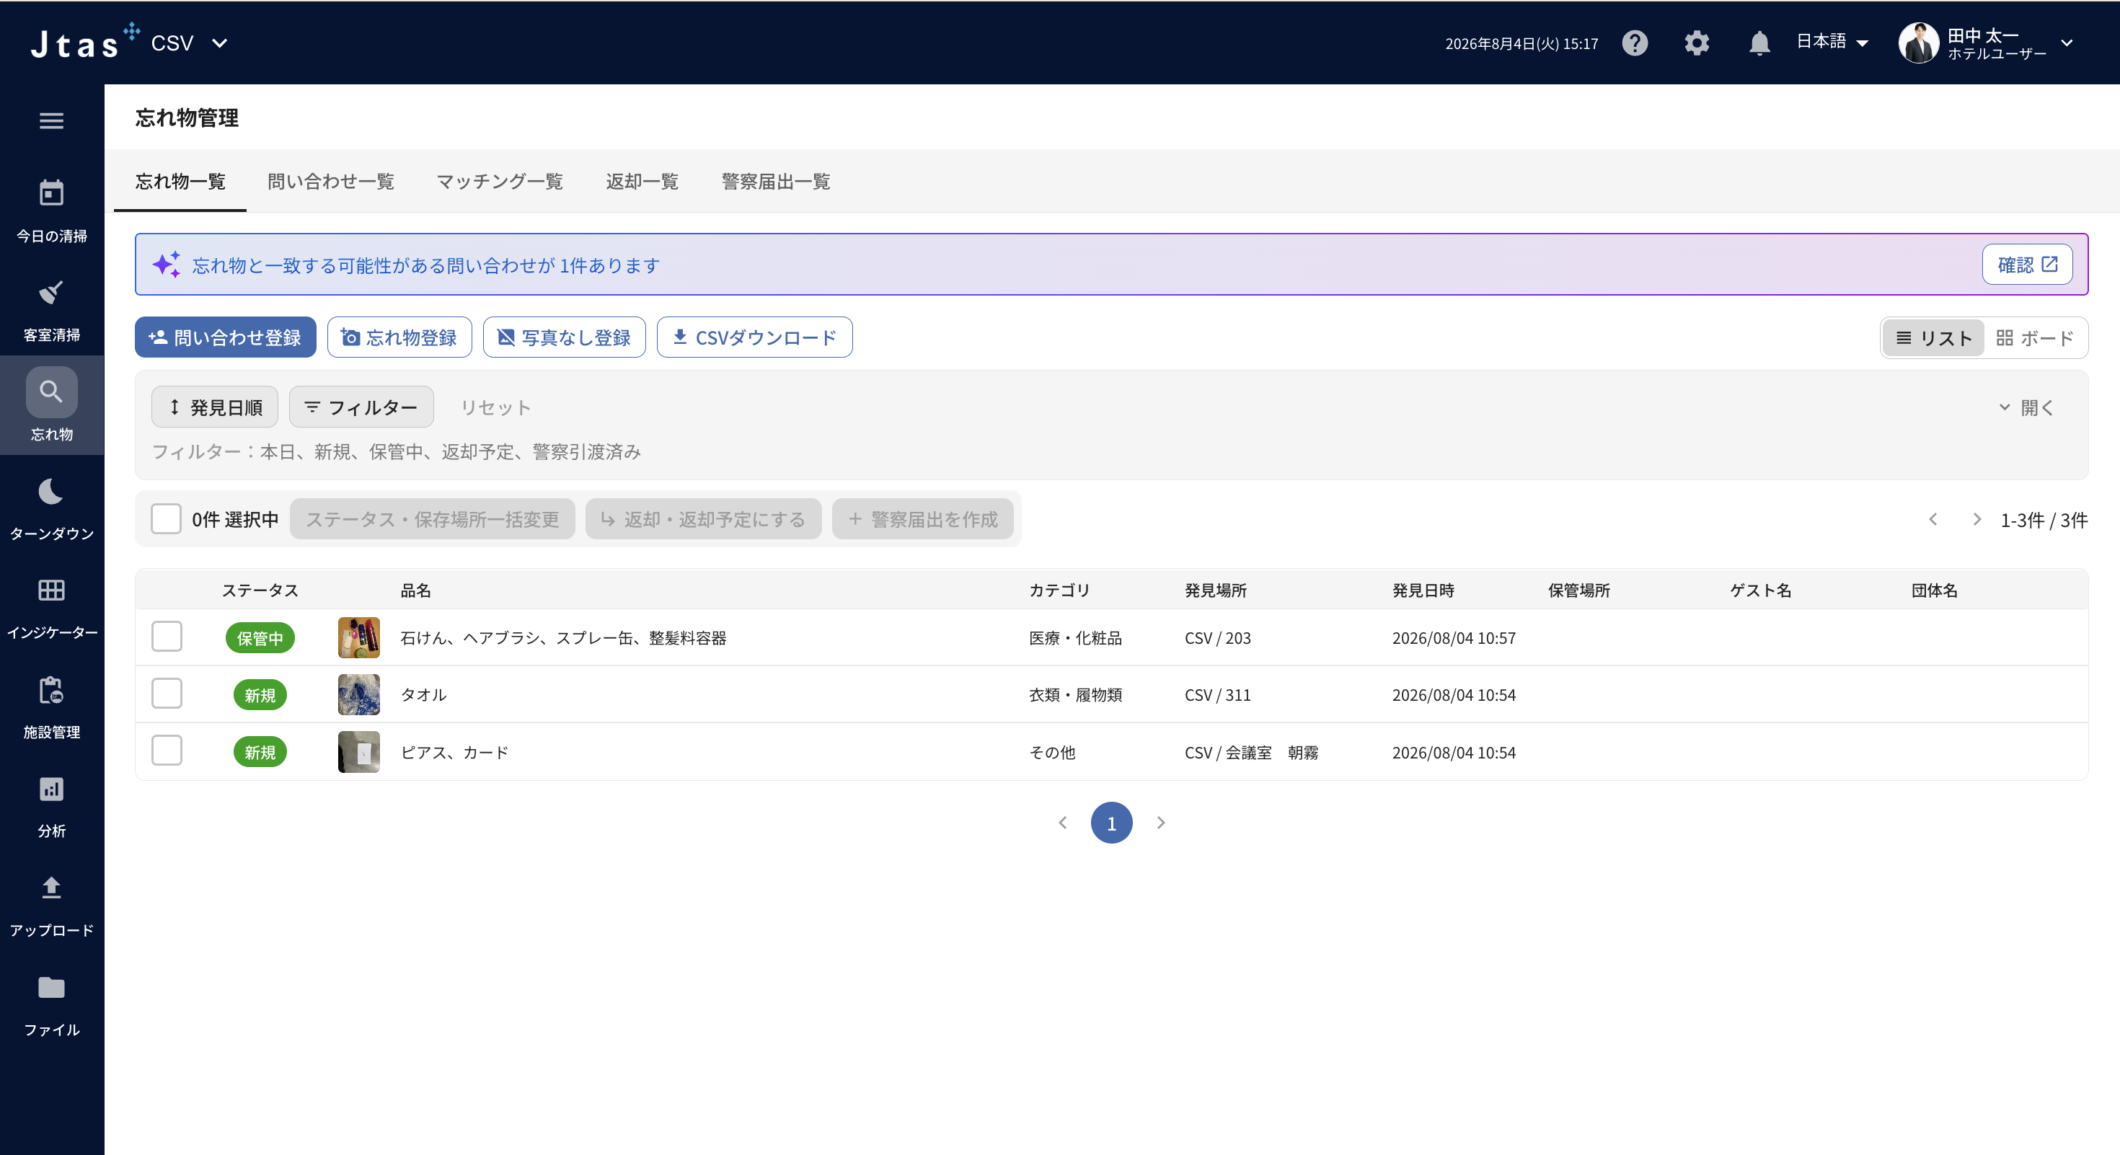The width and height of the screenshot is (2120, 1155).
Task: Open the settings gear icon
Action: point(1696,43)
